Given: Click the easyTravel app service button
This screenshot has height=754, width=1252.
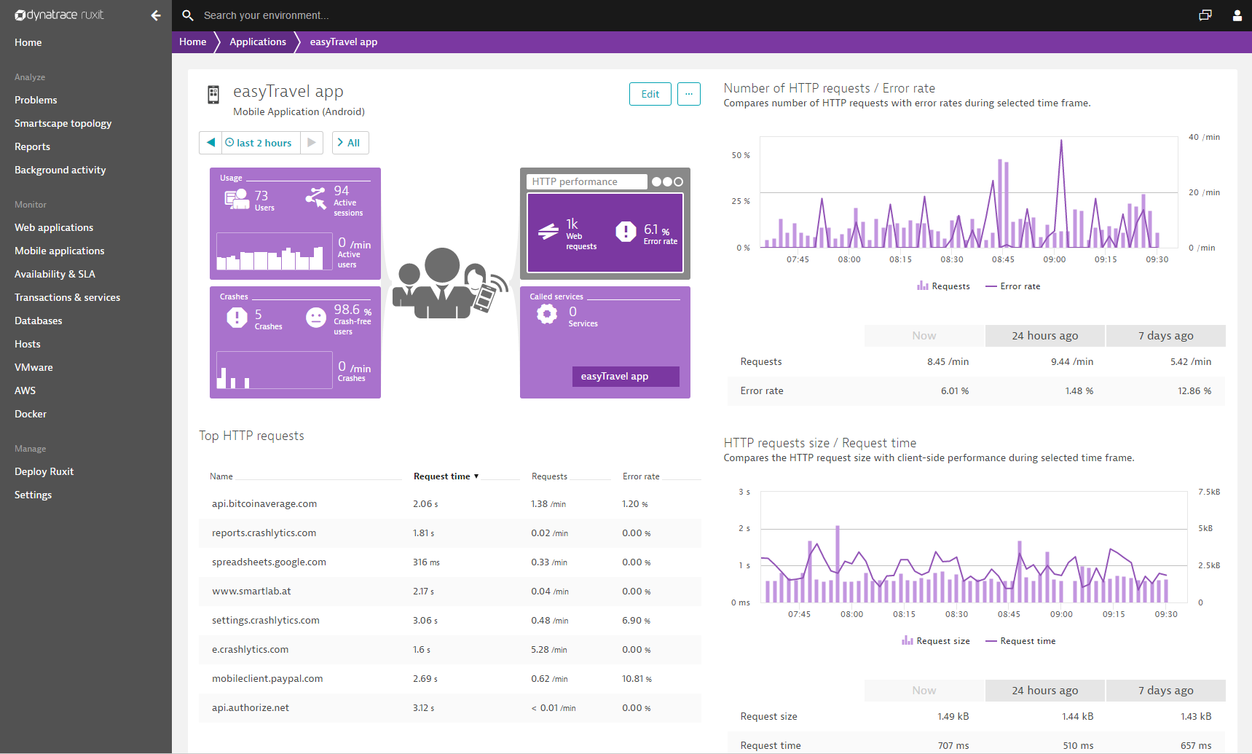Looking at the screenshot, I should tap(626, 376).
